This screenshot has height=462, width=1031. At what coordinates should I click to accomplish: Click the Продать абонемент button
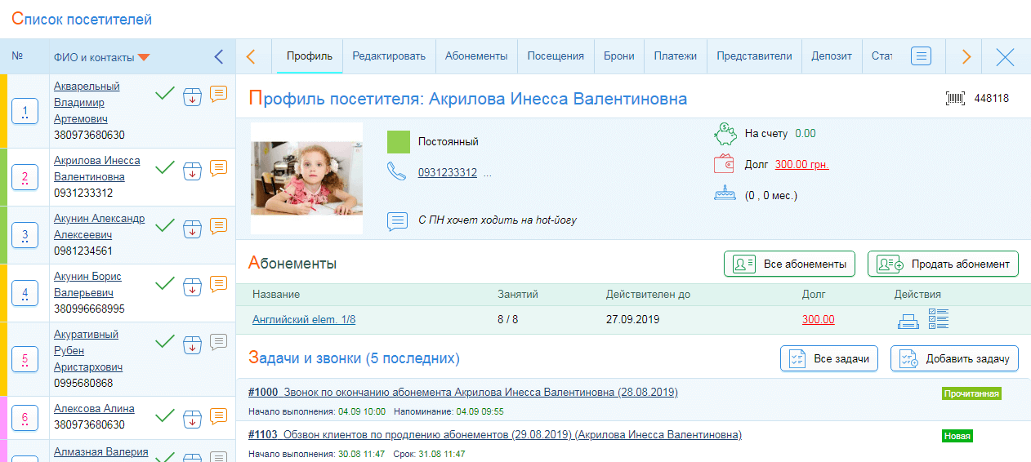[x=943, y=264]
